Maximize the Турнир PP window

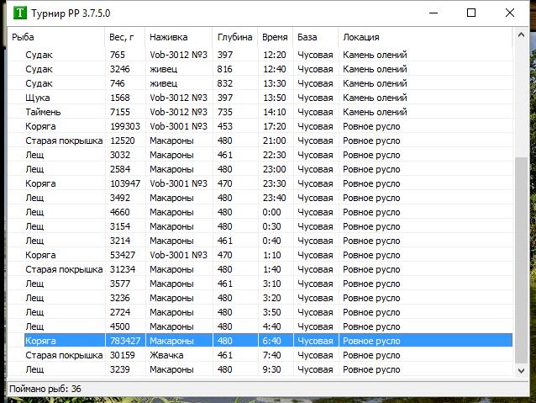click(x=471, y=13)
